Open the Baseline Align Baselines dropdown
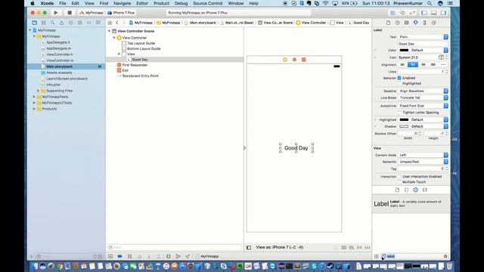 tap(423, 91)
